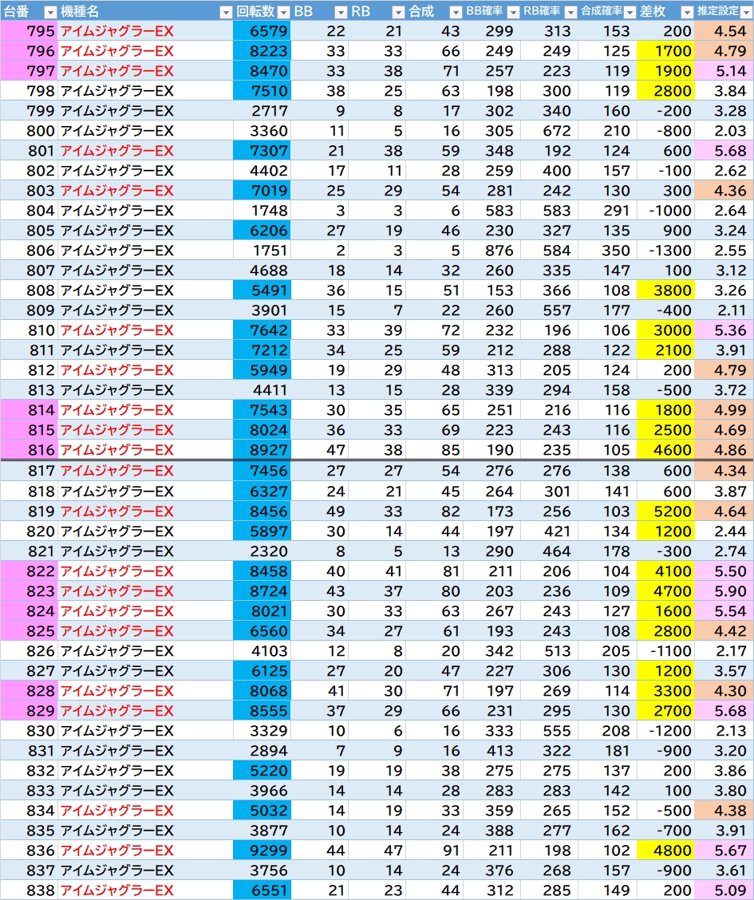Select estimated setting cell 5.09
The width and height of the screenshot is (754, 900).
tap(724, 890)
